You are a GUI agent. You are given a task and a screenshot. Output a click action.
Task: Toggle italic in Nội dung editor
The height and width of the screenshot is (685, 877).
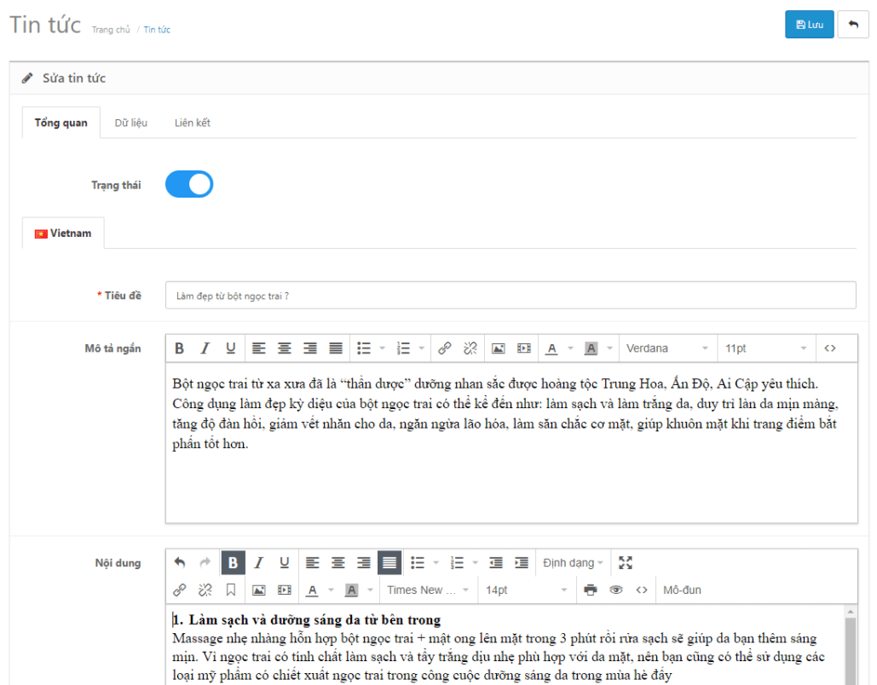point(258,562)
